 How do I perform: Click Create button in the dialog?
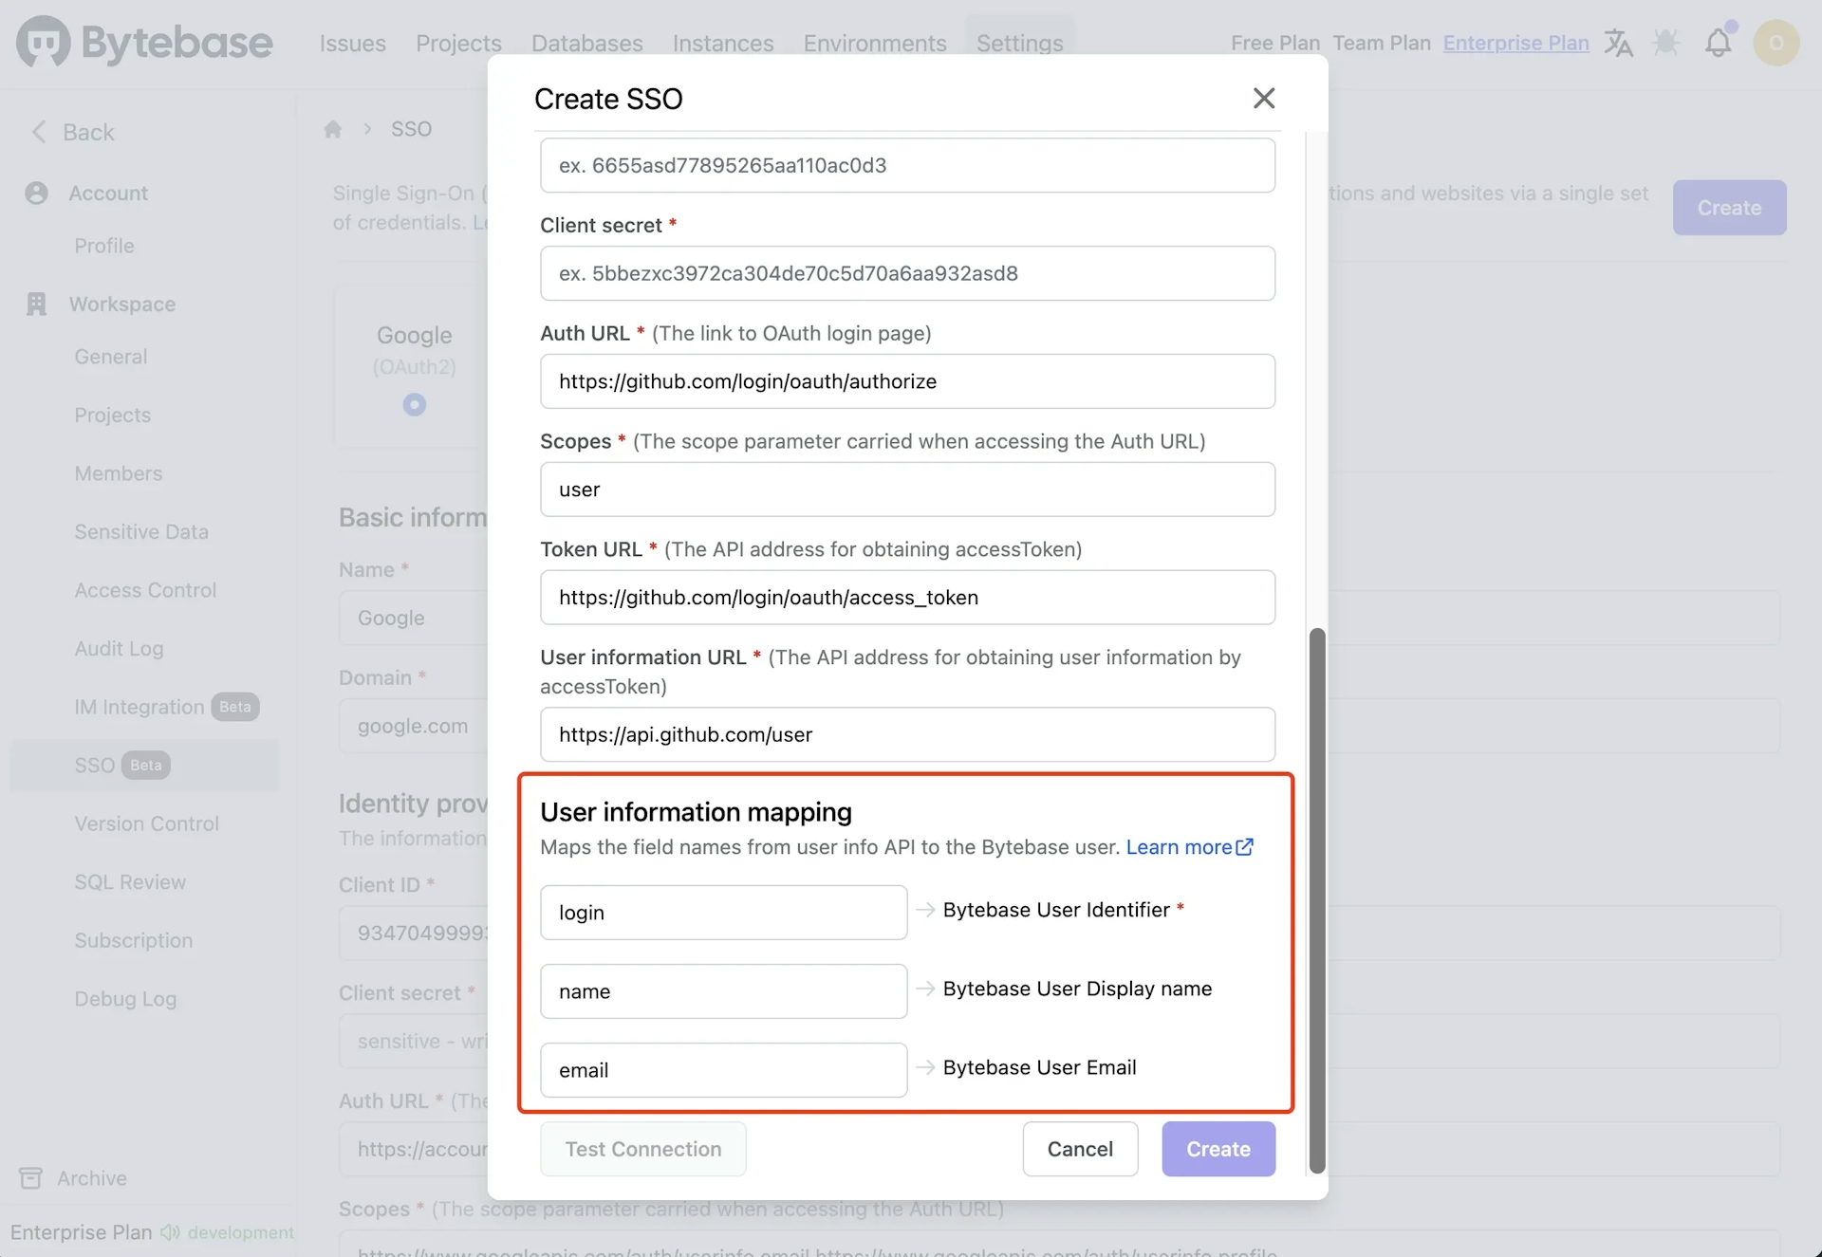1218,1149
